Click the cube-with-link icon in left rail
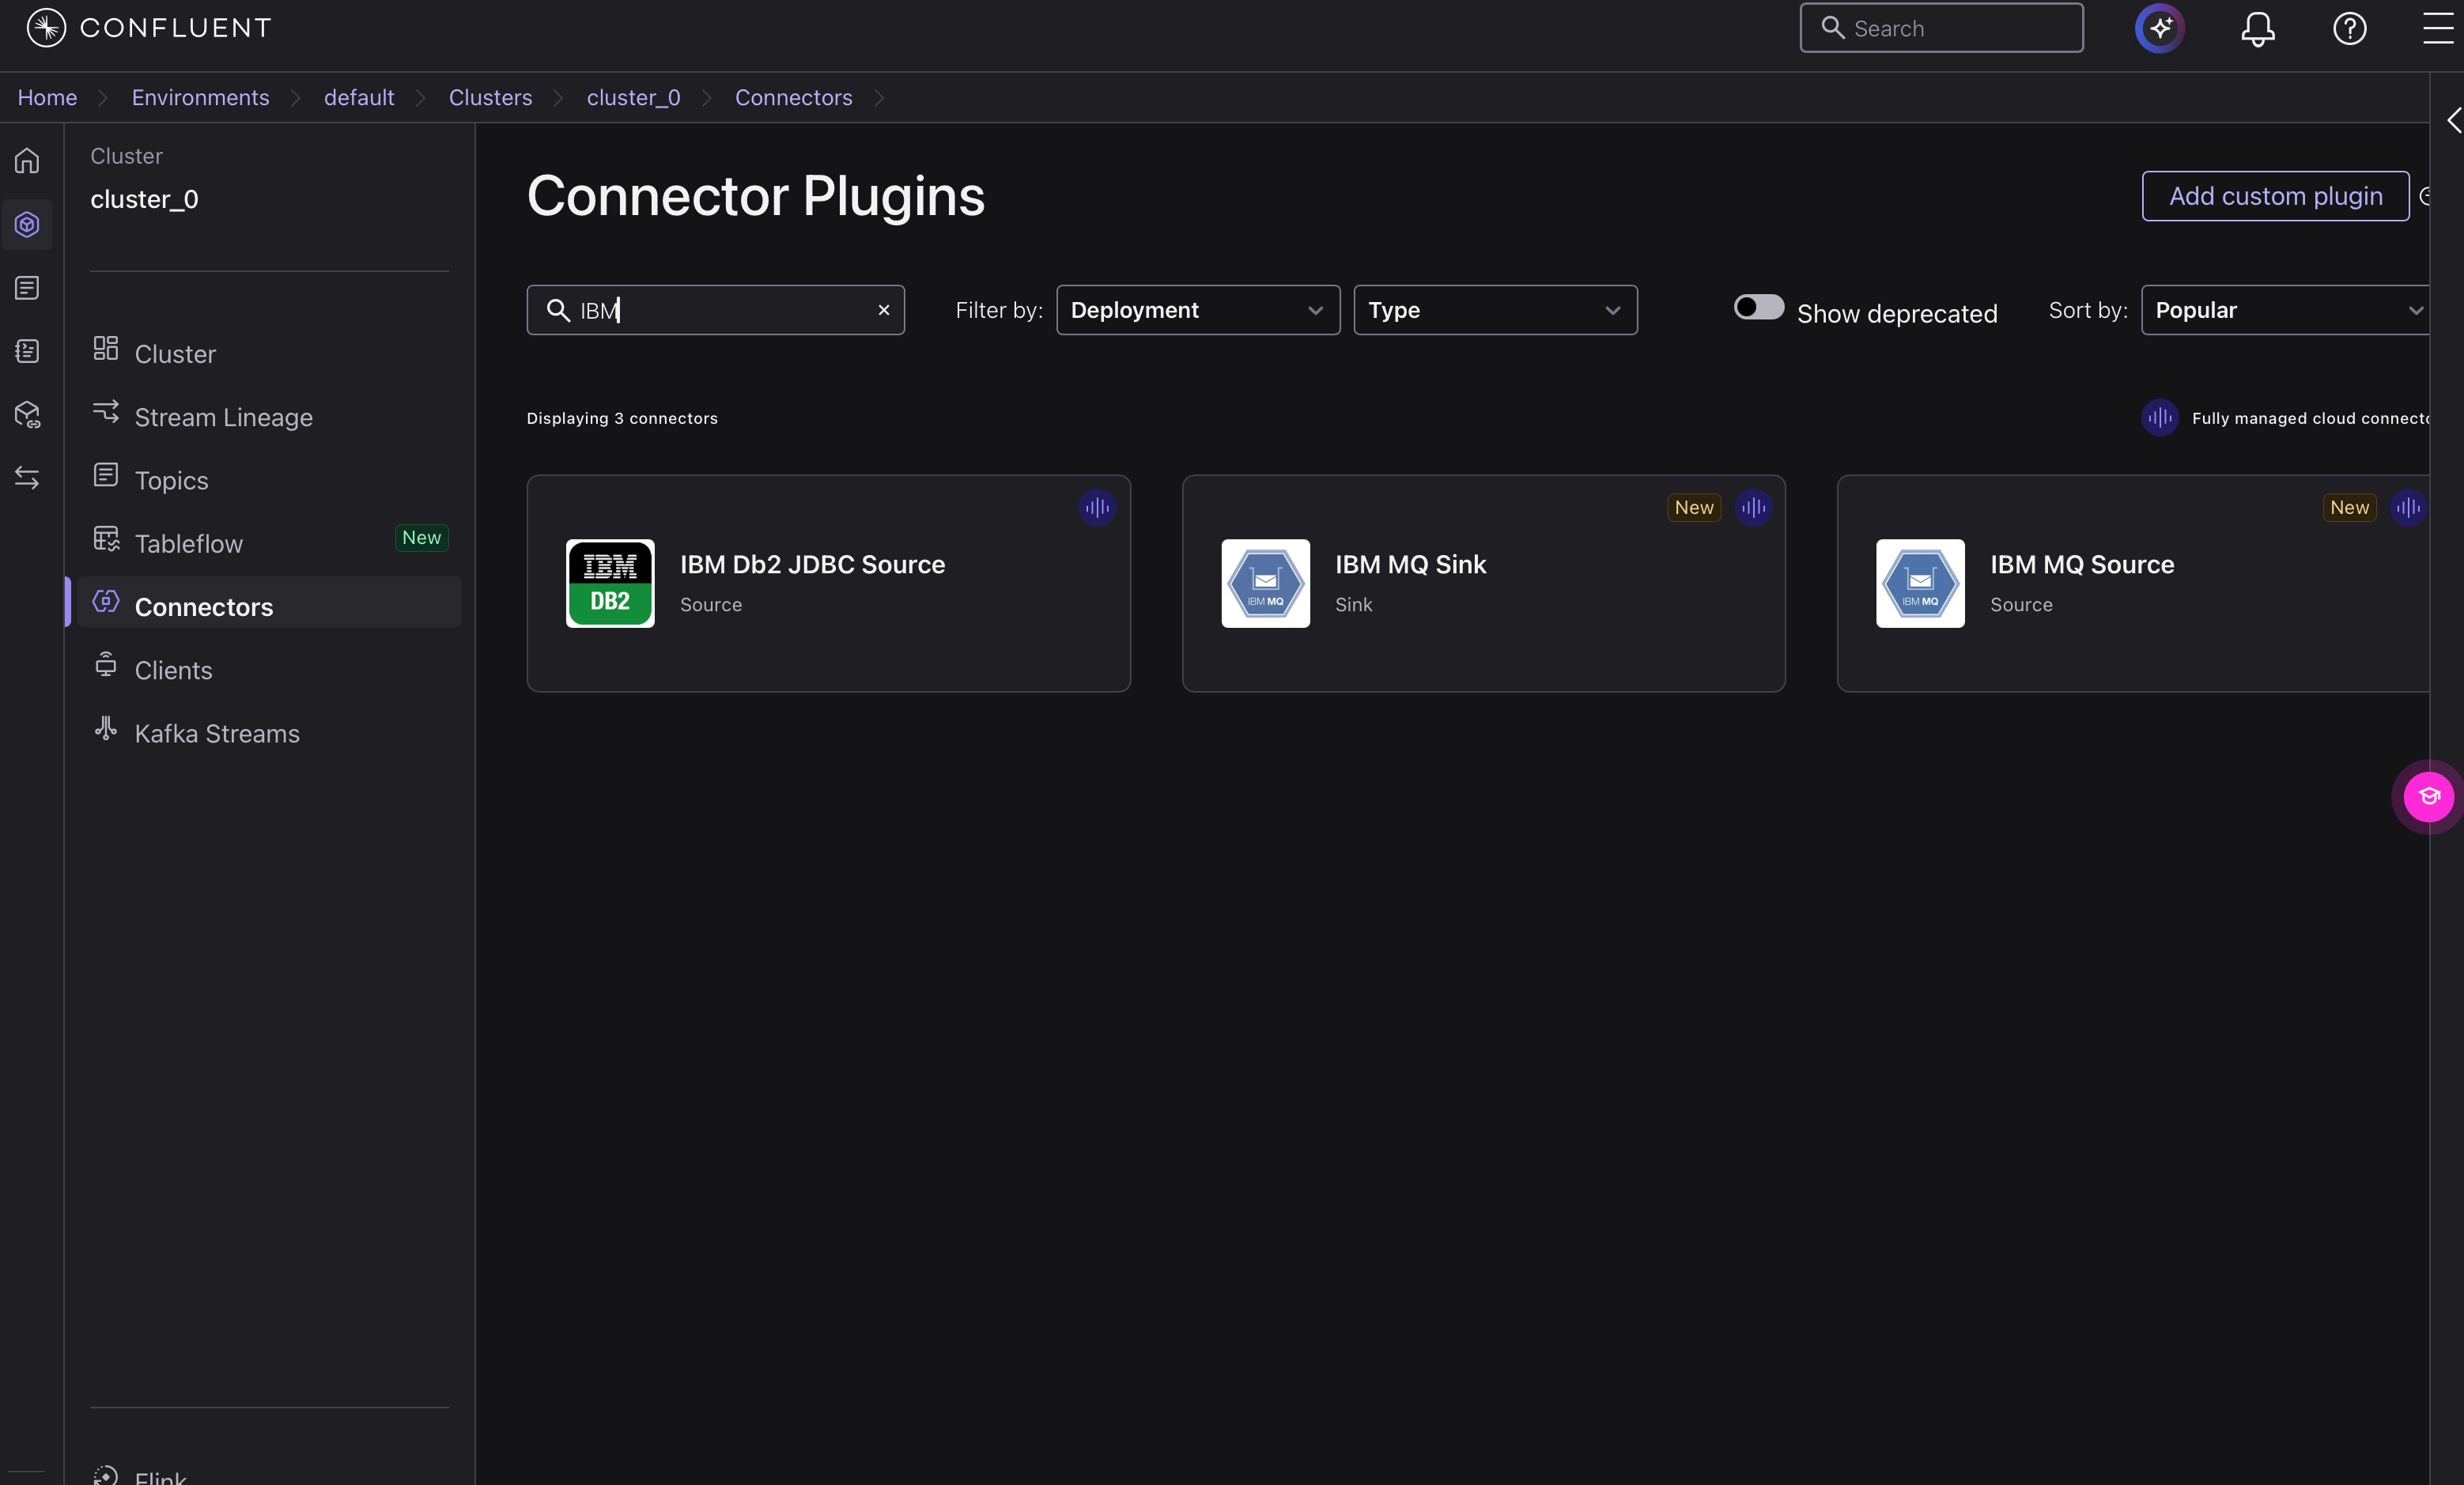Image resolution: width=2464 pixels, height=1485 pixels. tap(27, 415)
